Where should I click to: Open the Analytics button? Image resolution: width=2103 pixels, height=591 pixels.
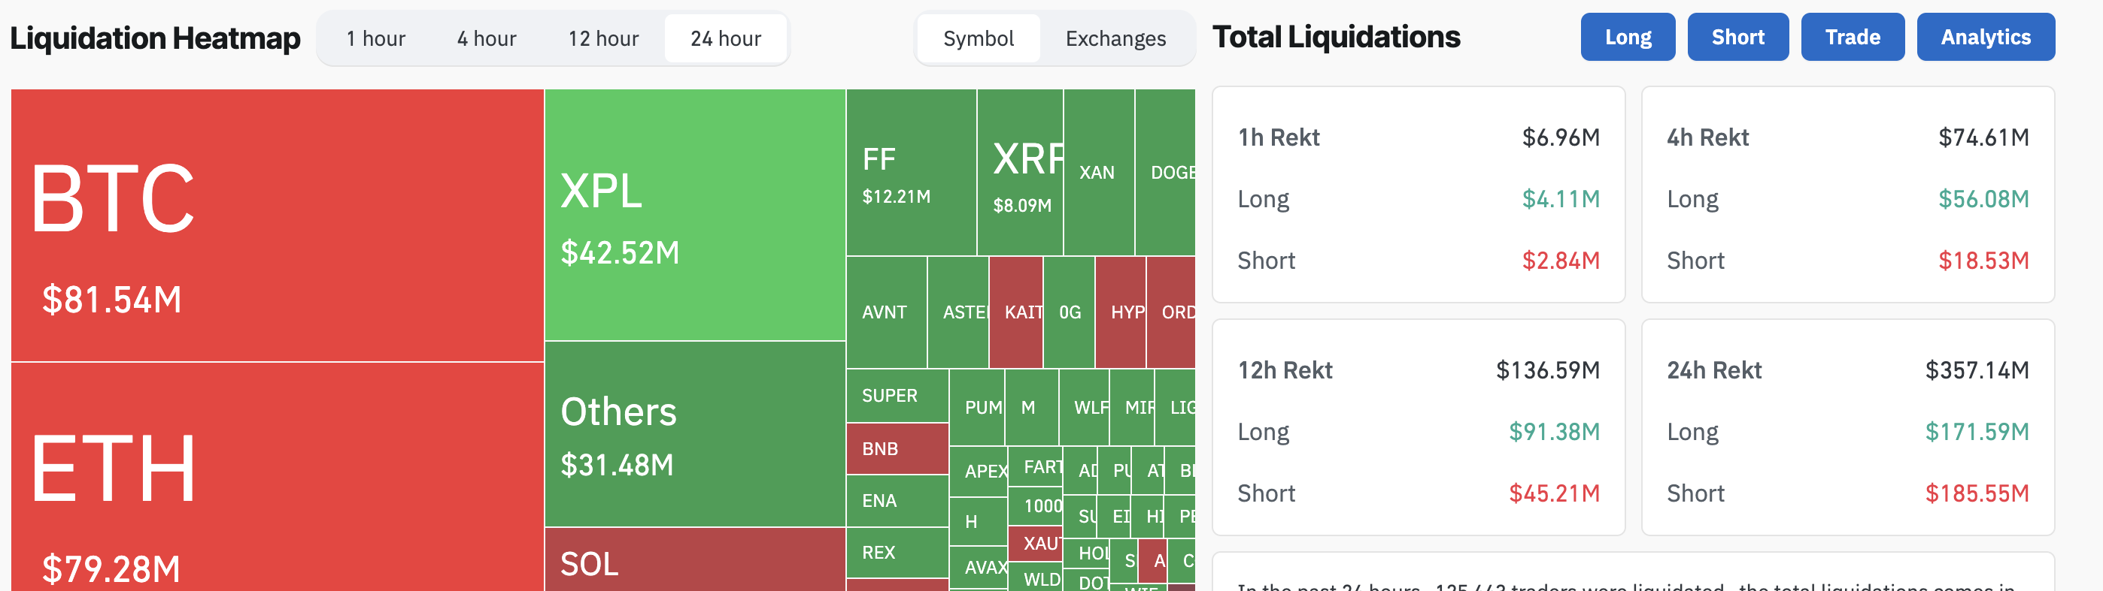[1986, 37]
